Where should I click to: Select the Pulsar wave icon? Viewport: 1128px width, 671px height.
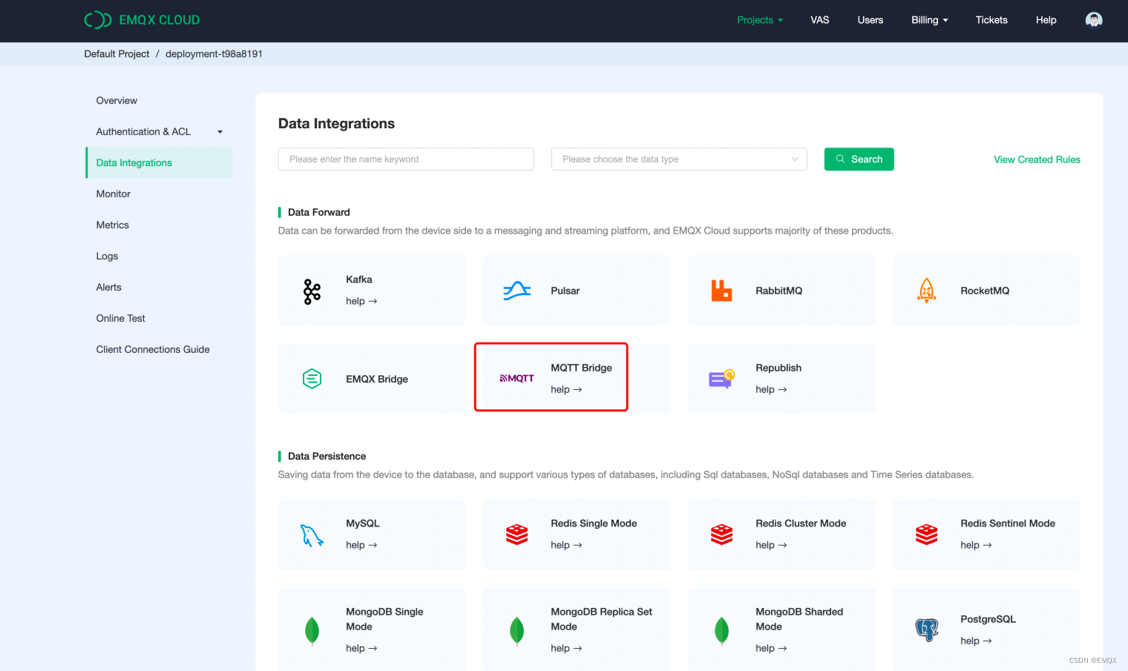[517, 291]
